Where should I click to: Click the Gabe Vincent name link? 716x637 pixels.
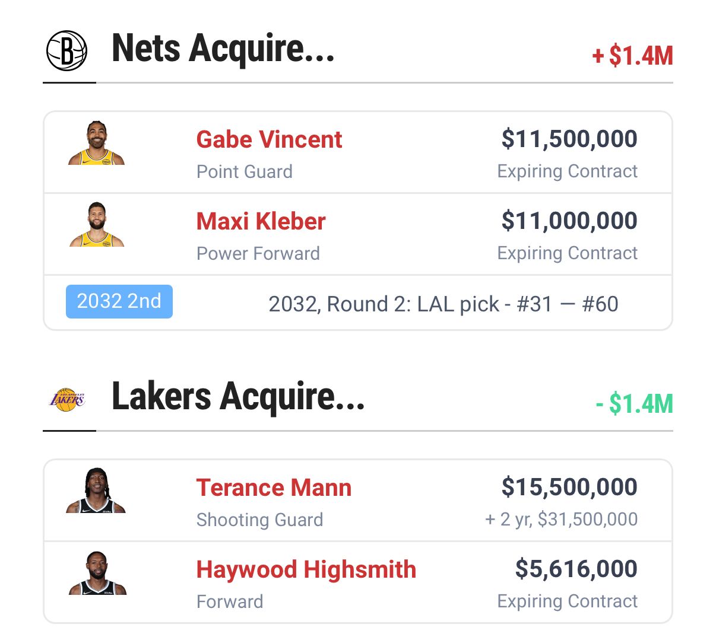click(269, 140)
